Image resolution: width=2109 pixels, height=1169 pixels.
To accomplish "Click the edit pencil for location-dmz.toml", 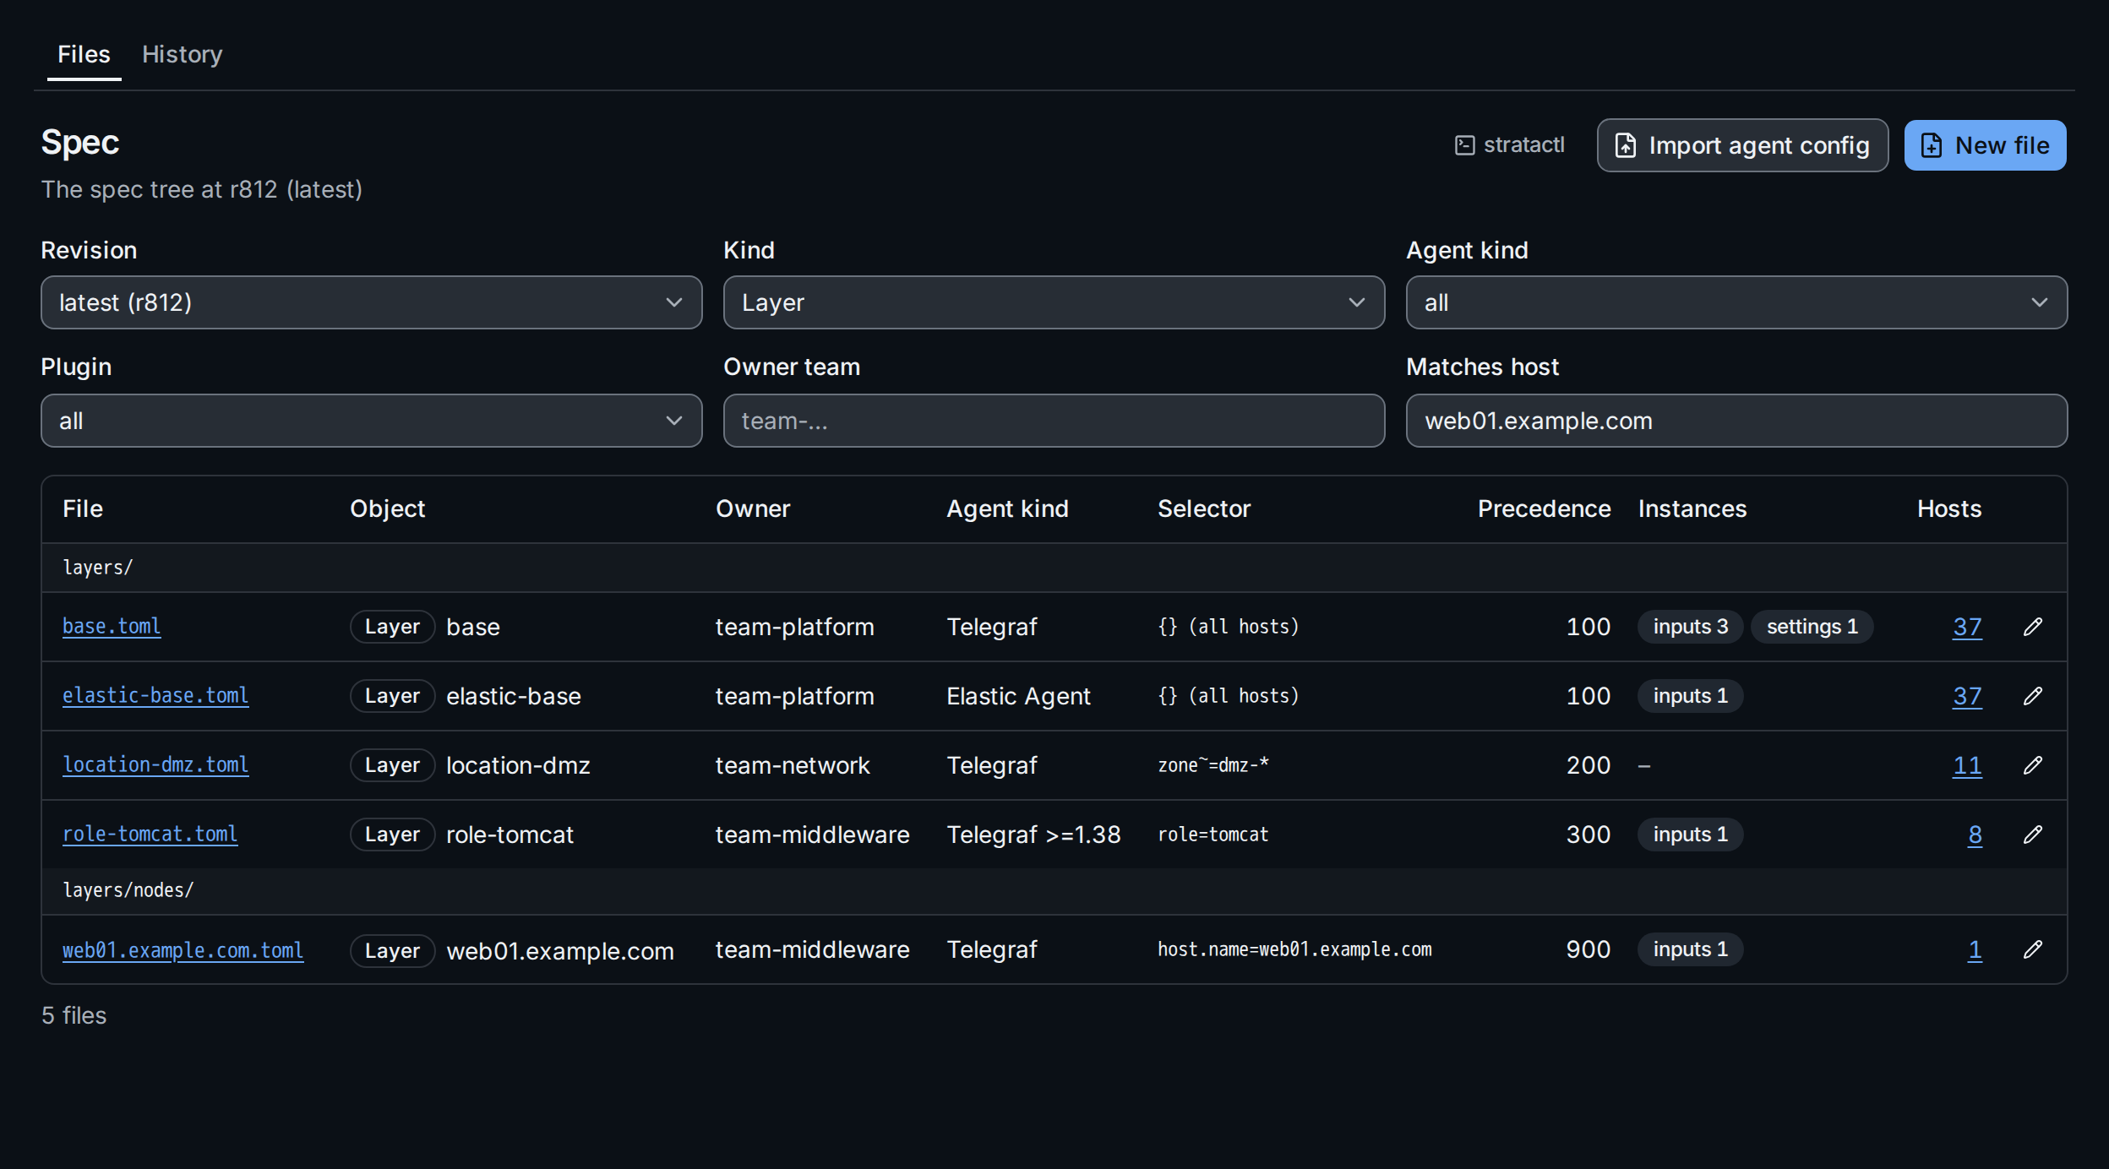I will point(2033,765).
